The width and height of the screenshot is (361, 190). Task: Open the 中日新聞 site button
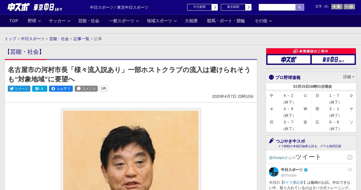199,7
